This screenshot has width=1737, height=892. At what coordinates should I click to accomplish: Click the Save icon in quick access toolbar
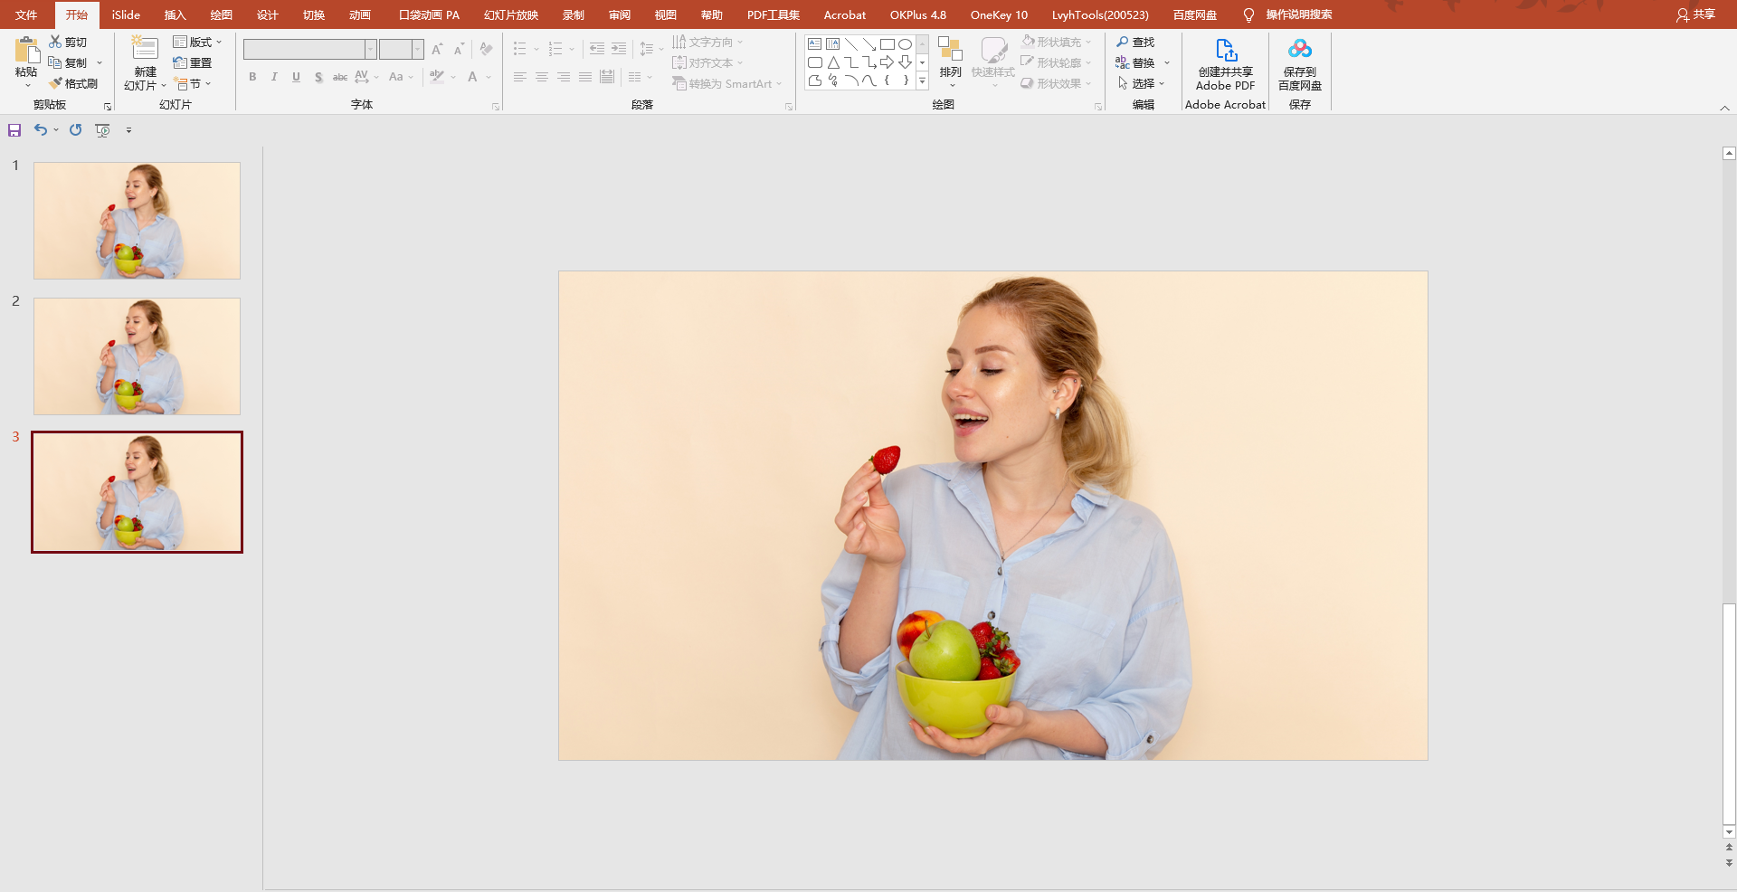[14, 130]
